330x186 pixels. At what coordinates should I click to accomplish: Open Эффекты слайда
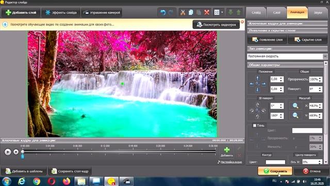[61, 12]
